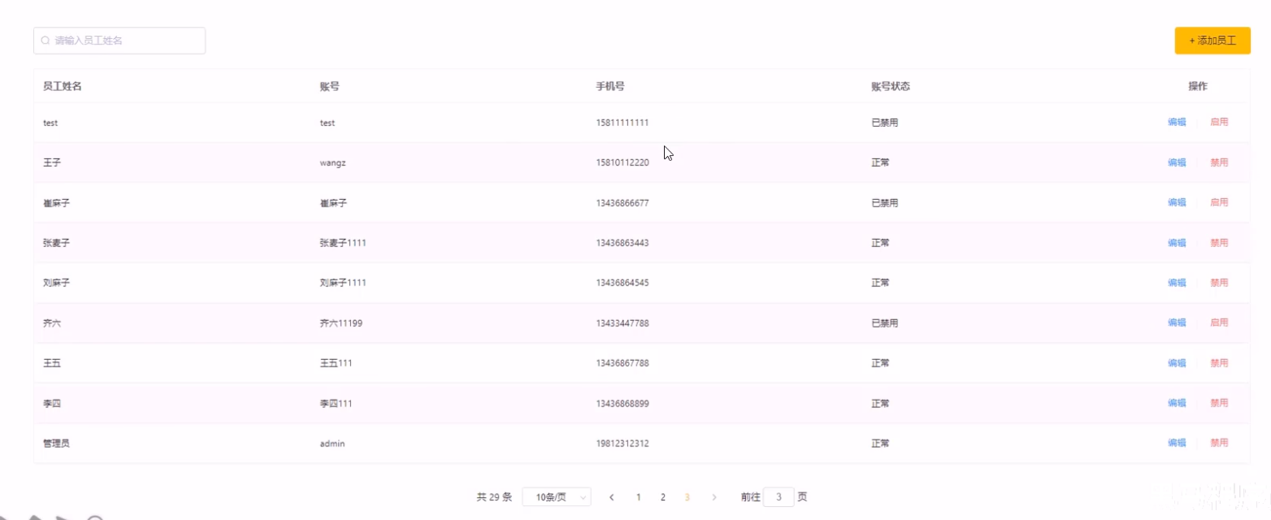Click the 添加员工 button
Viewport: 1271px width, 520px height.
[1212, 41]
